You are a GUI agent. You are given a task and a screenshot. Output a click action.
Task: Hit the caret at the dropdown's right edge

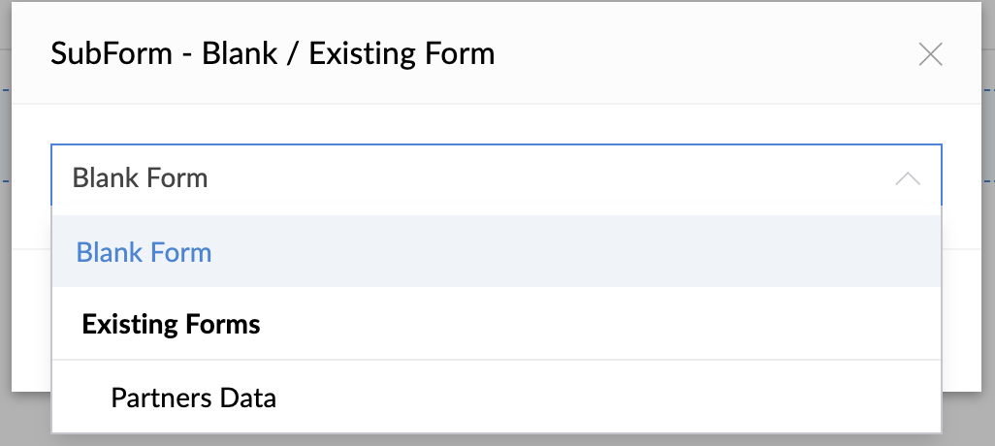point(908,178)
